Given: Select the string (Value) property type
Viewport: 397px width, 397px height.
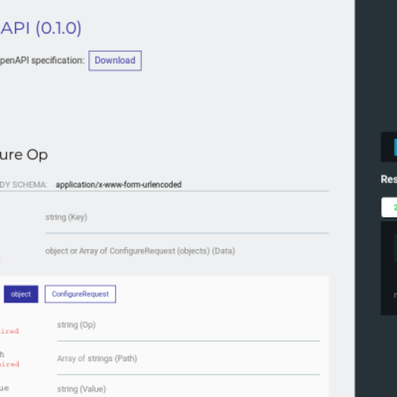Looking at the screenshot, I should click(82, 389).
